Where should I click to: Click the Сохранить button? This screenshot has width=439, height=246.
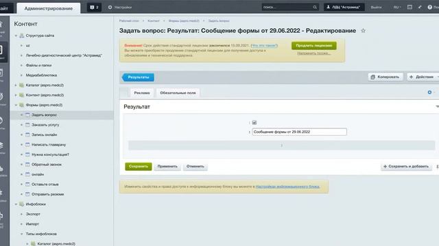click(139, 167)
